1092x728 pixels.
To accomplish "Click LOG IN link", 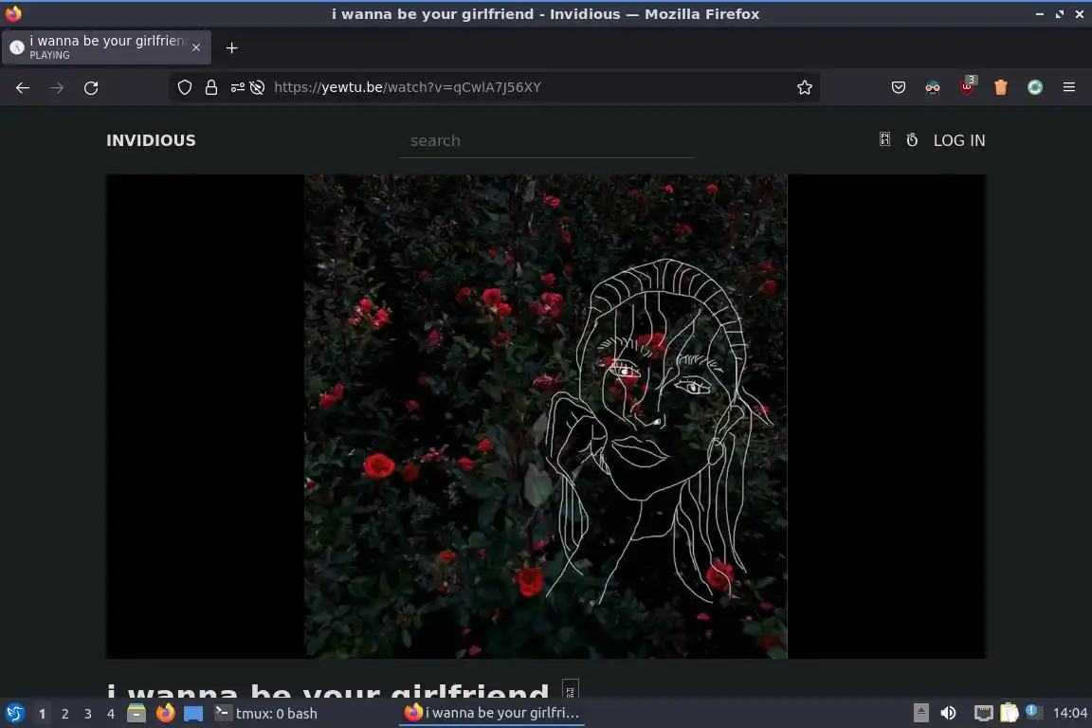I will point(959,140).
